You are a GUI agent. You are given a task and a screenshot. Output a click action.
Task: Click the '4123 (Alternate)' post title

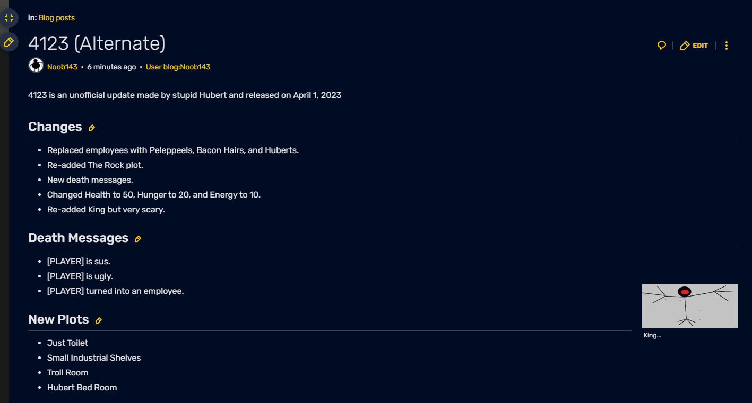(x=97, y=43)
